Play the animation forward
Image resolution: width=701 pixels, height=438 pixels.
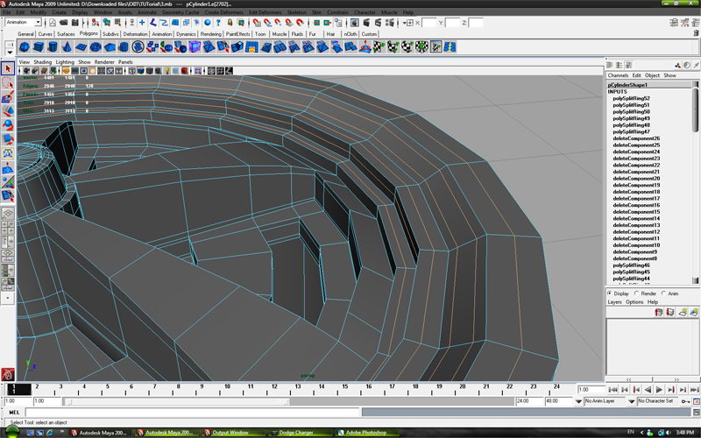point(658,389)
